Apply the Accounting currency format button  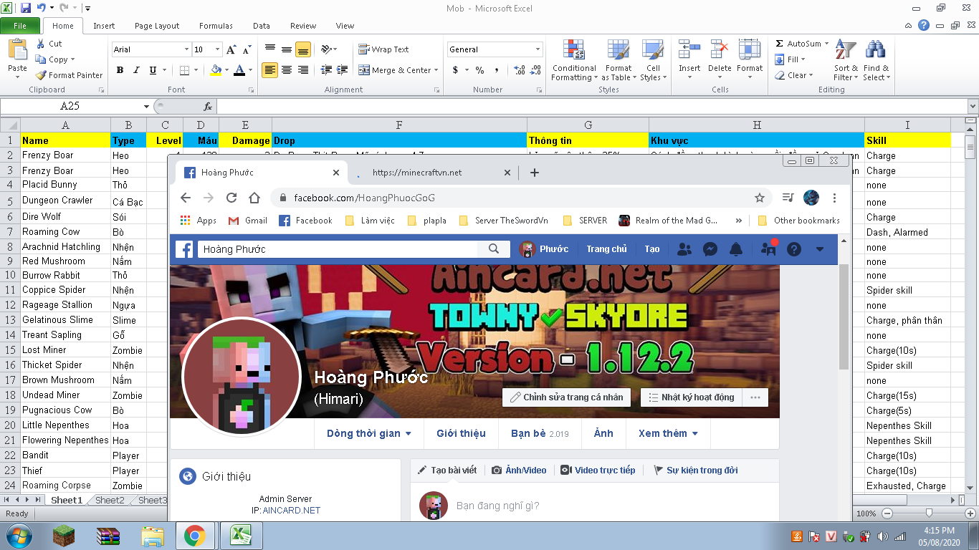click(x=455, y=70)
